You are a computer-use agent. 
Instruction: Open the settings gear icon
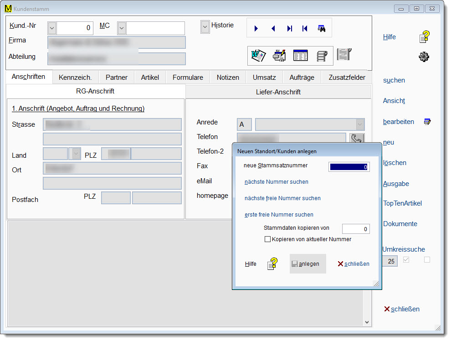424,57
